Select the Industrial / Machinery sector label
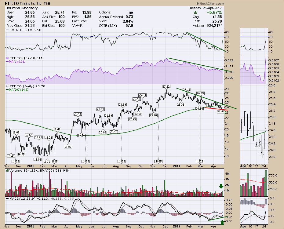 pyautogui.click(x=22, y=8)
